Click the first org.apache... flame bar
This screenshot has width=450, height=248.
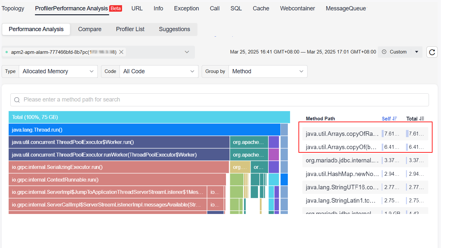tap(249, 142)
